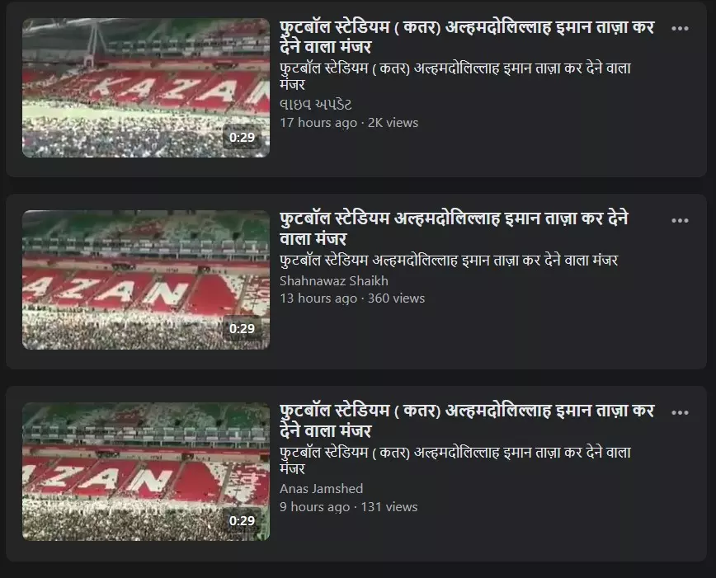716x578 pixels.
Task: Open the title of the 131-views video
Action: (467, 421)
